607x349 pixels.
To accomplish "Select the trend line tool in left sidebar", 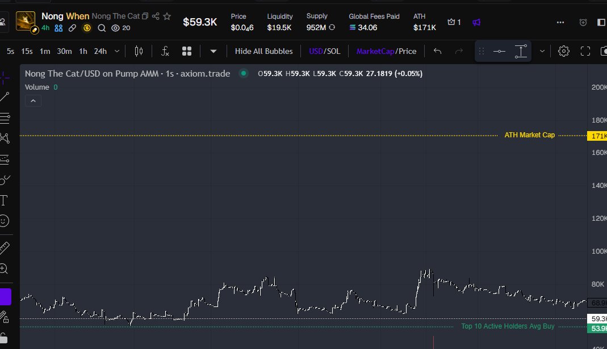I will pyautogui.click(x=4, y=96).
